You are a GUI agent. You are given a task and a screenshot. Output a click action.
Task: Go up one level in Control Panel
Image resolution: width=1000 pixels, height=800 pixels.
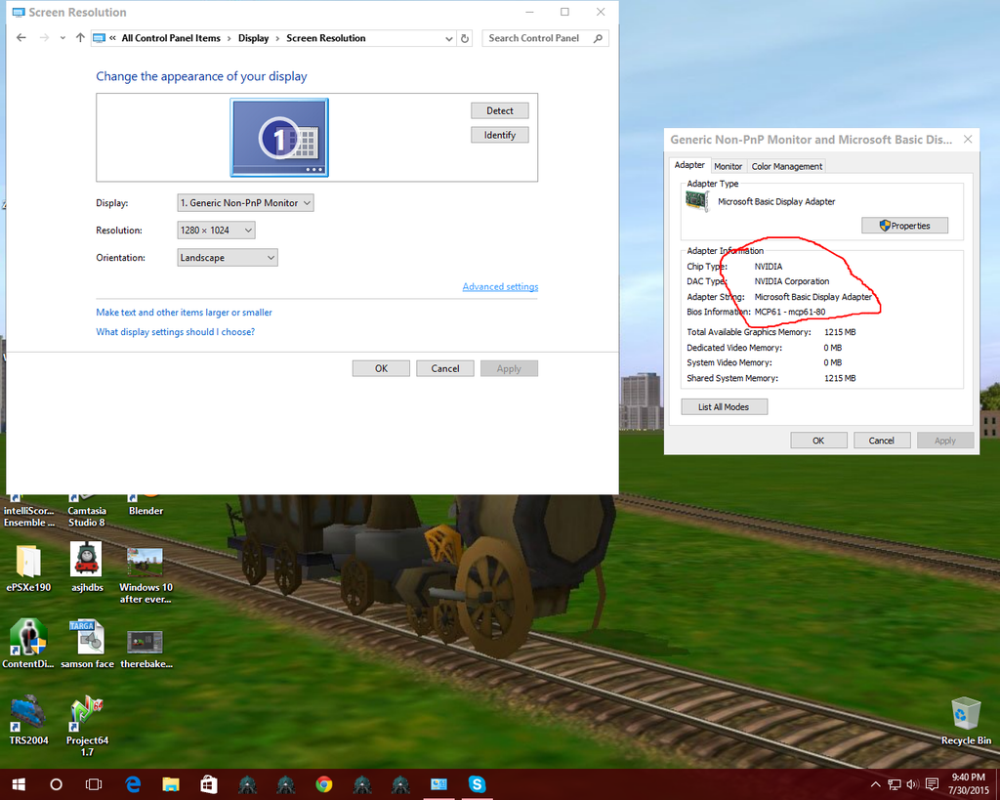[x=80, y=38]
